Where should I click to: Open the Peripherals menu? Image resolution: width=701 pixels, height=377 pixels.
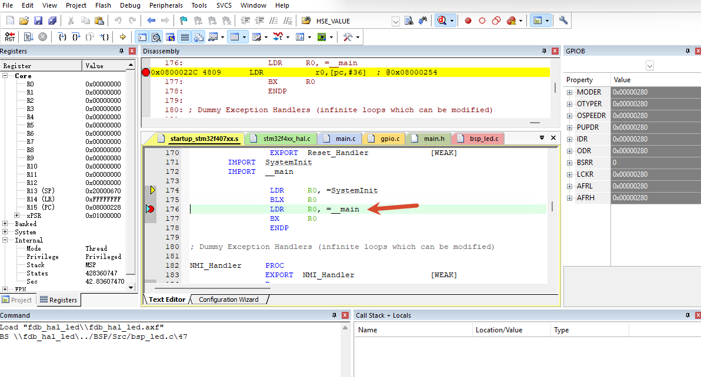click(166, 5)
